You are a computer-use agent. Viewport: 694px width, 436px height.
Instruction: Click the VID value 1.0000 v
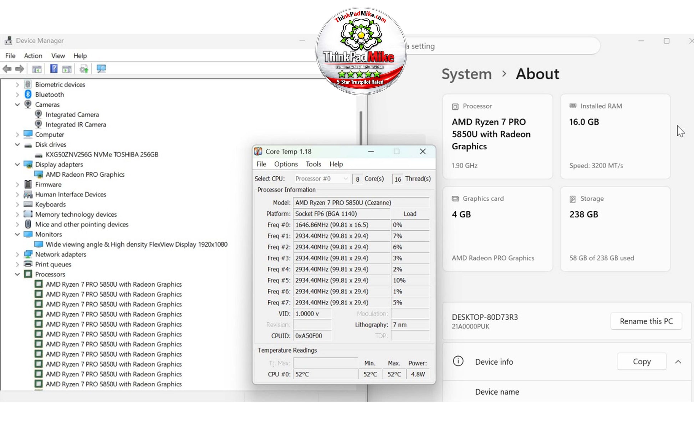click(312, 314)
